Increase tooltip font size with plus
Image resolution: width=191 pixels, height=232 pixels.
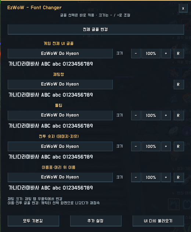(x=166, y=115)
